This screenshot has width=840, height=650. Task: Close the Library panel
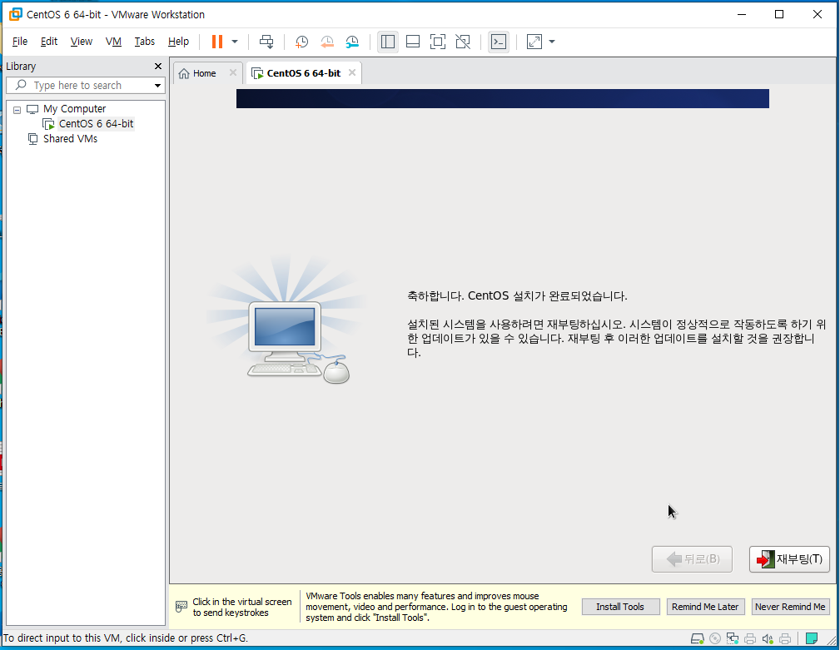[158, 67]
